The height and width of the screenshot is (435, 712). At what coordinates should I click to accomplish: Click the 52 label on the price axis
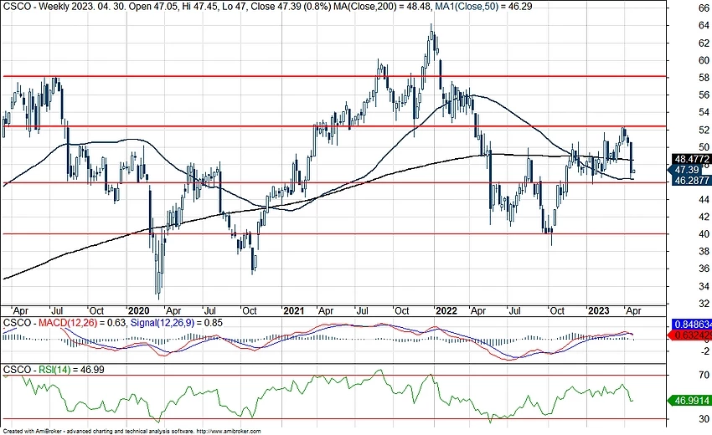(x=704, y=130)
